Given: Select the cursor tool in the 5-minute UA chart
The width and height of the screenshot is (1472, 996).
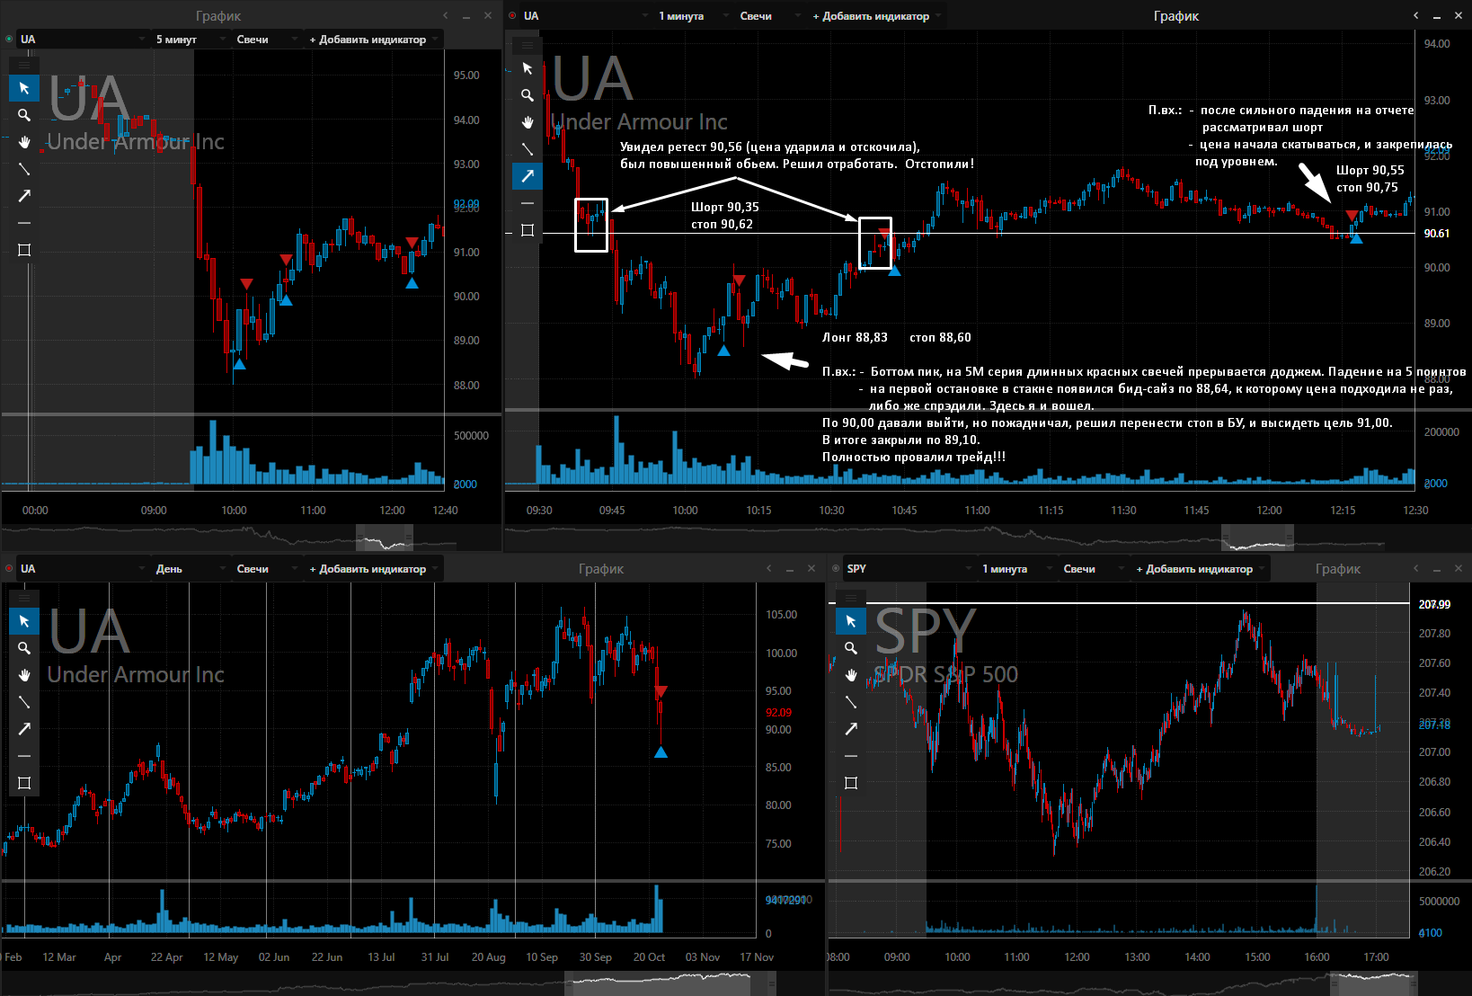Looking at the screenshot, I should pos(24,88).
